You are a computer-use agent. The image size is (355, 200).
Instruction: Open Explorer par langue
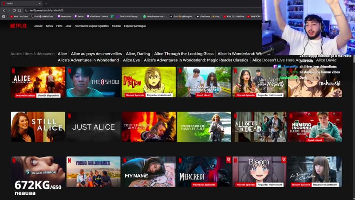click(135, 26)
